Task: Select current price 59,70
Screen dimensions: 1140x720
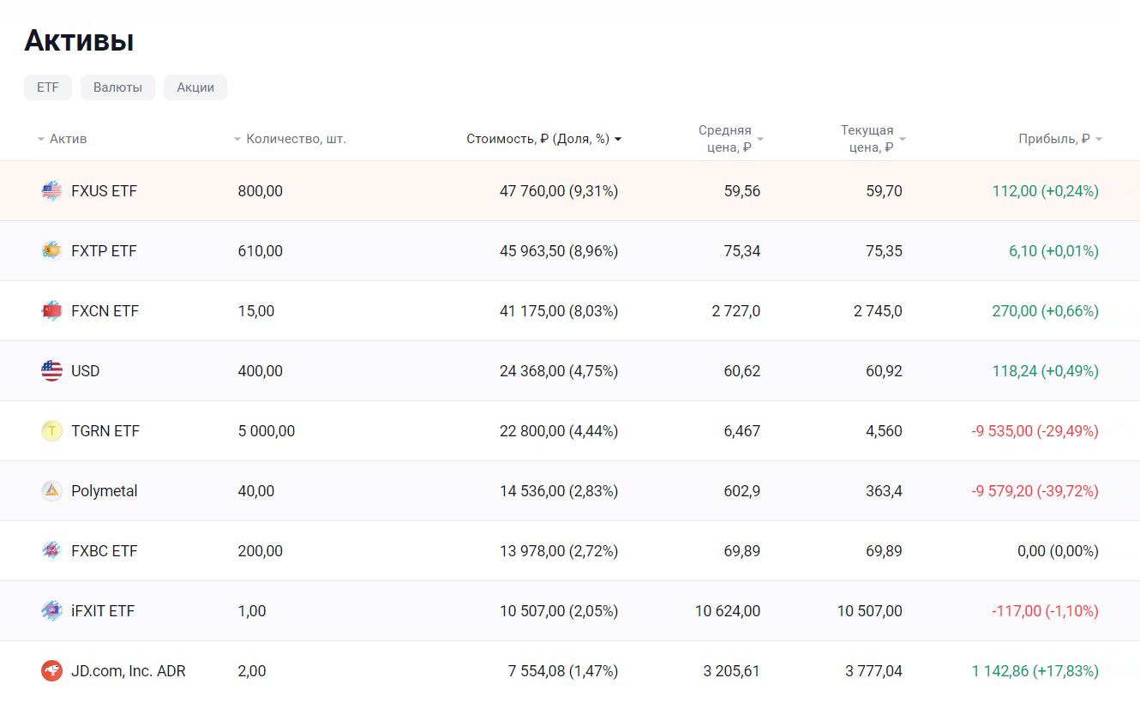Action: pyautogui.click(x=885, y=191)
